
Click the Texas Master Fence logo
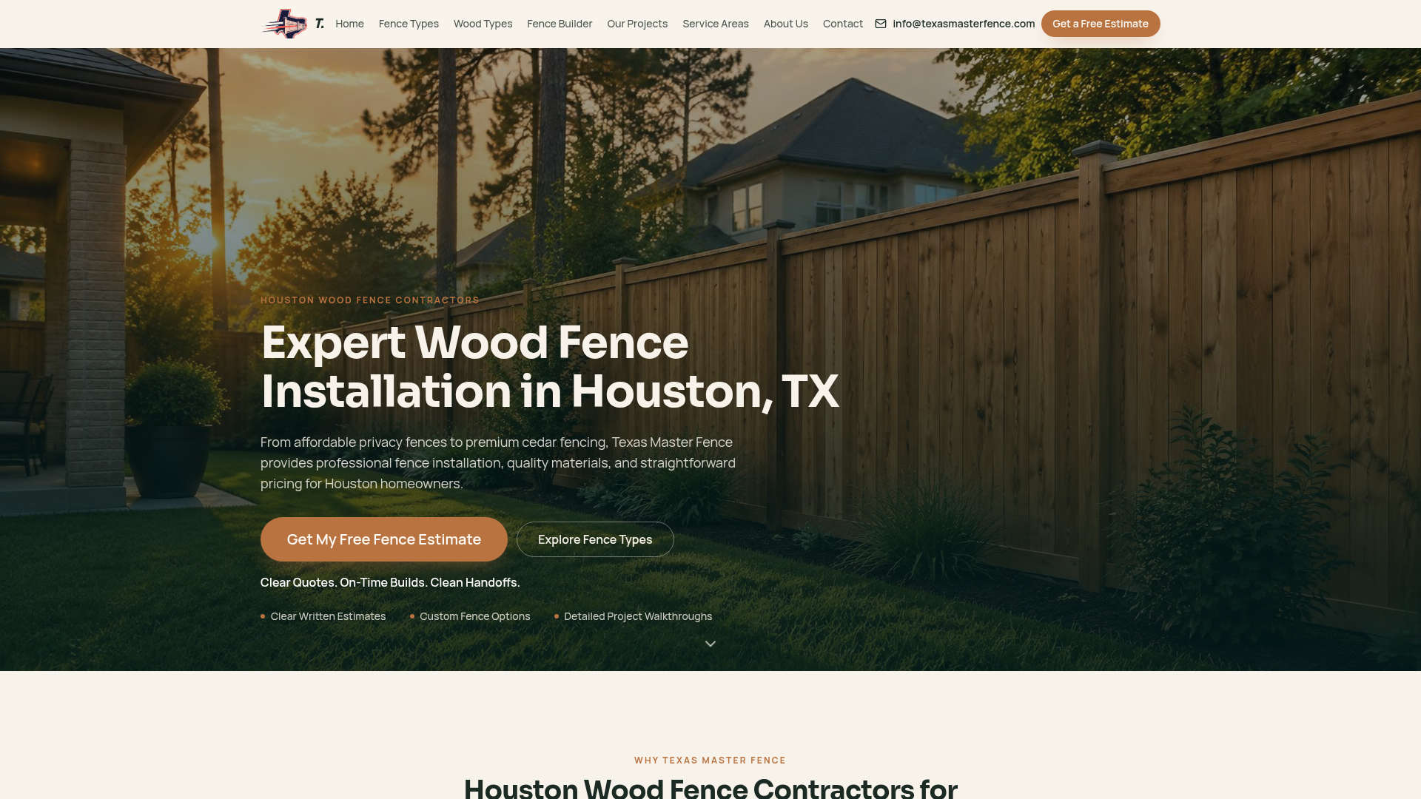(x=285, y=24)
